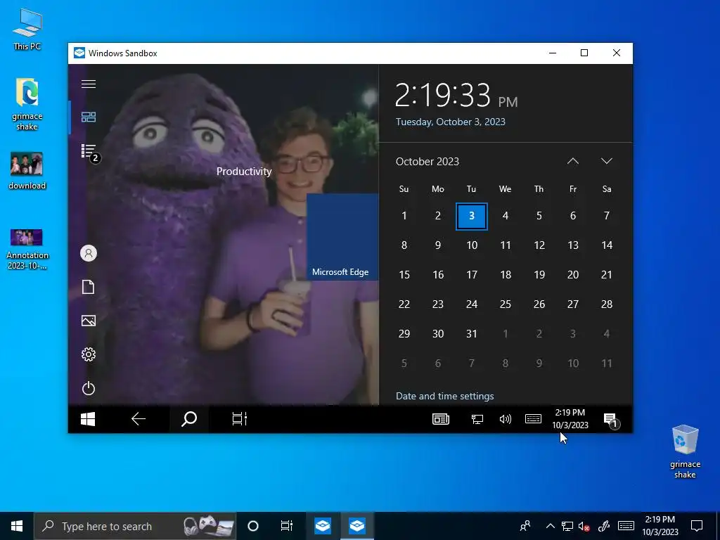Click the Power icon in Sandbox Start
Viewport: 720px width, 540px height.
pos(89,388)
